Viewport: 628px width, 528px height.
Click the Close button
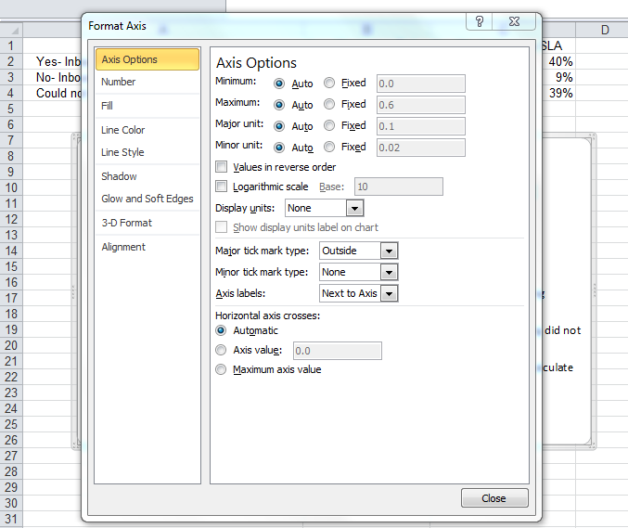493,498
